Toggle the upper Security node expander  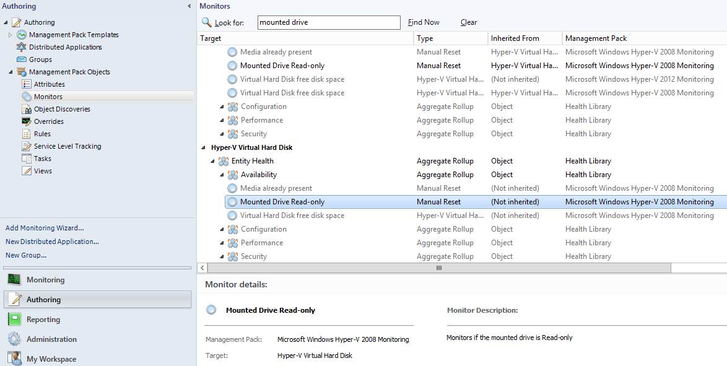coord(222,134)
